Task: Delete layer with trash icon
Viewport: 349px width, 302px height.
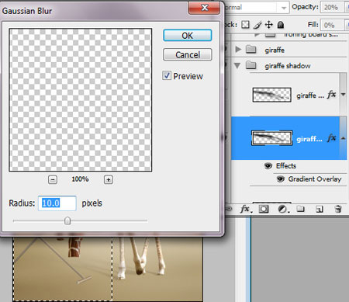Action: pyautogui.click(x=338, y=209)
